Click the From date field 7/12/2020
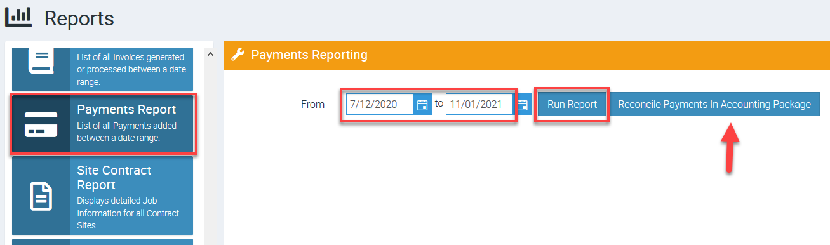Image resolution: width=830 pixels, height=245 pixels. tap(380, 105)
